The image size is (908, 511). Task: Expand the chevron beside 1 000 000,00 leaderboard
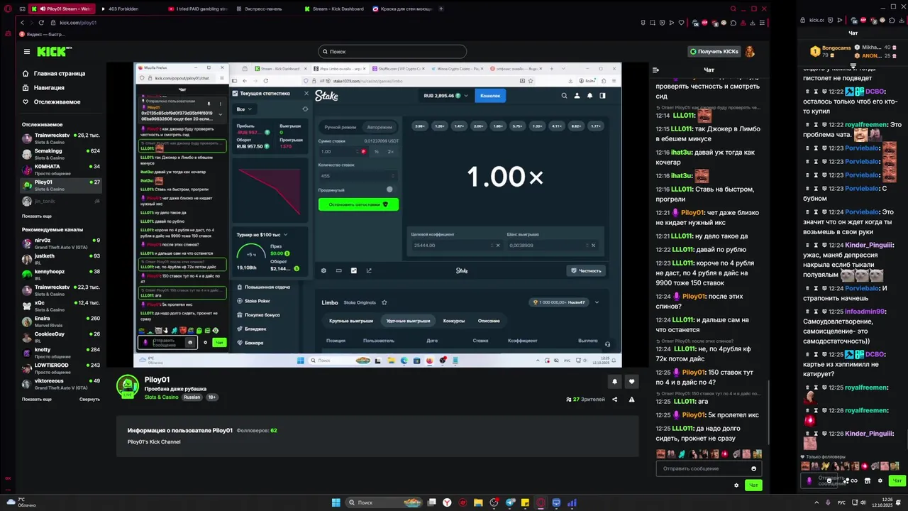coord(596,302)
